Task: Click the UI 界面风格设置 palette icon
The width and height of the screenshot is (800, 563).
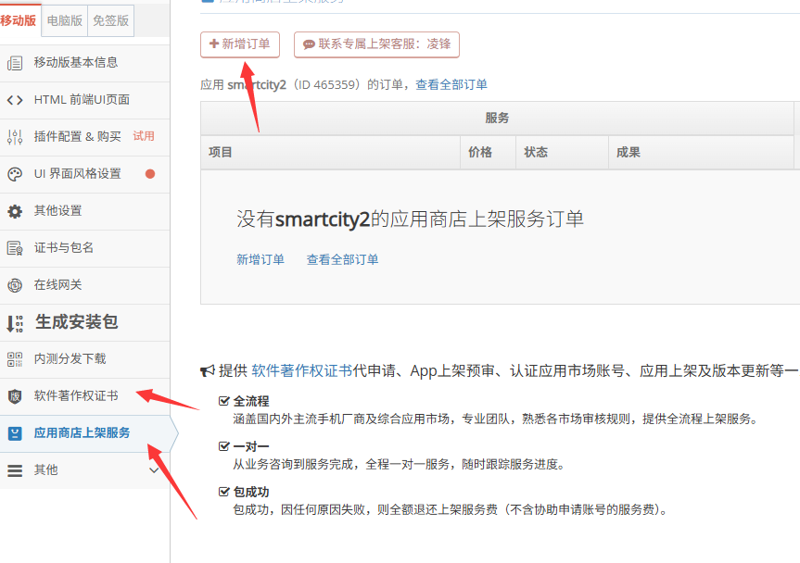Action: point(15,174)
